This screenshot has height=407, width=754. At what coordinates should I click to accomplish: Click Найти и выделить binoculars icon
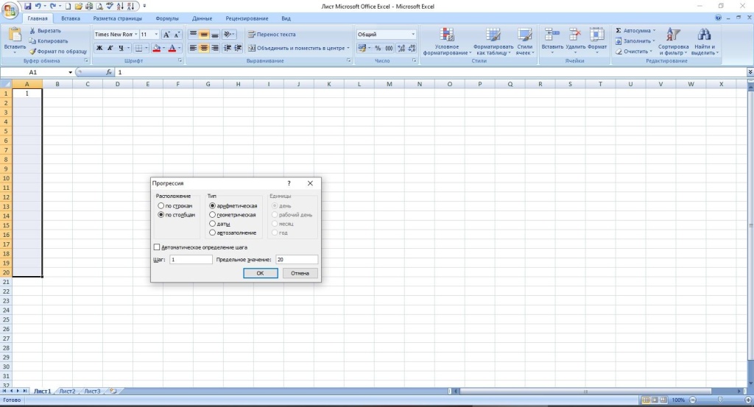(705, 42)
